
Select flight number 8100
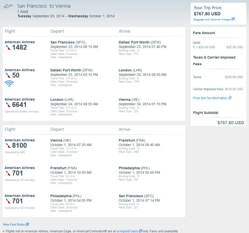click(x=19, y=146)
